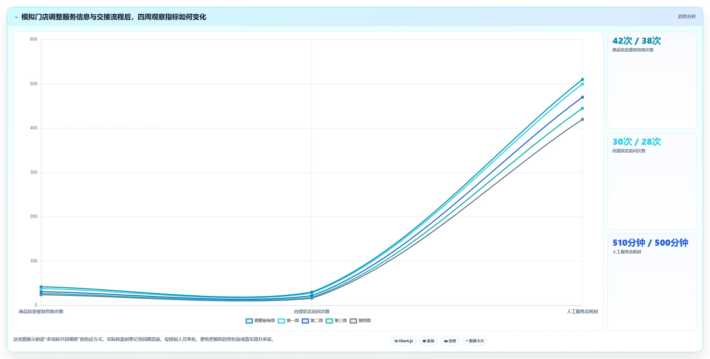Click the trend icon beside the chart title

point(16,17)
